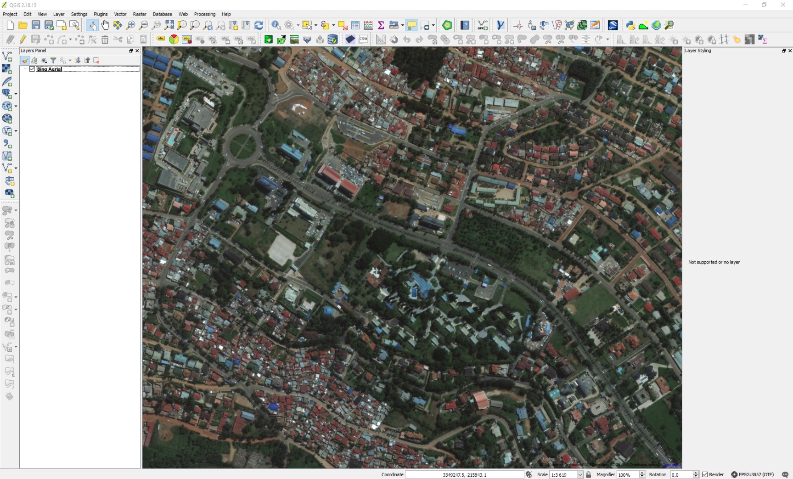This screenshot has height=479, width=793.
Task: Open the Scale dropdown list
Action: 580,474
